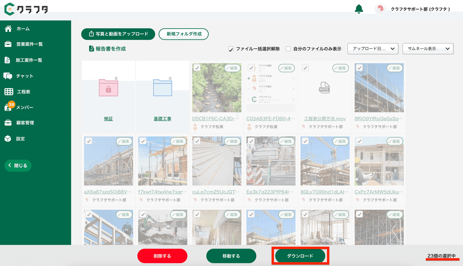Open the blue 基礎工事 folder icon

tap(162, 88)
